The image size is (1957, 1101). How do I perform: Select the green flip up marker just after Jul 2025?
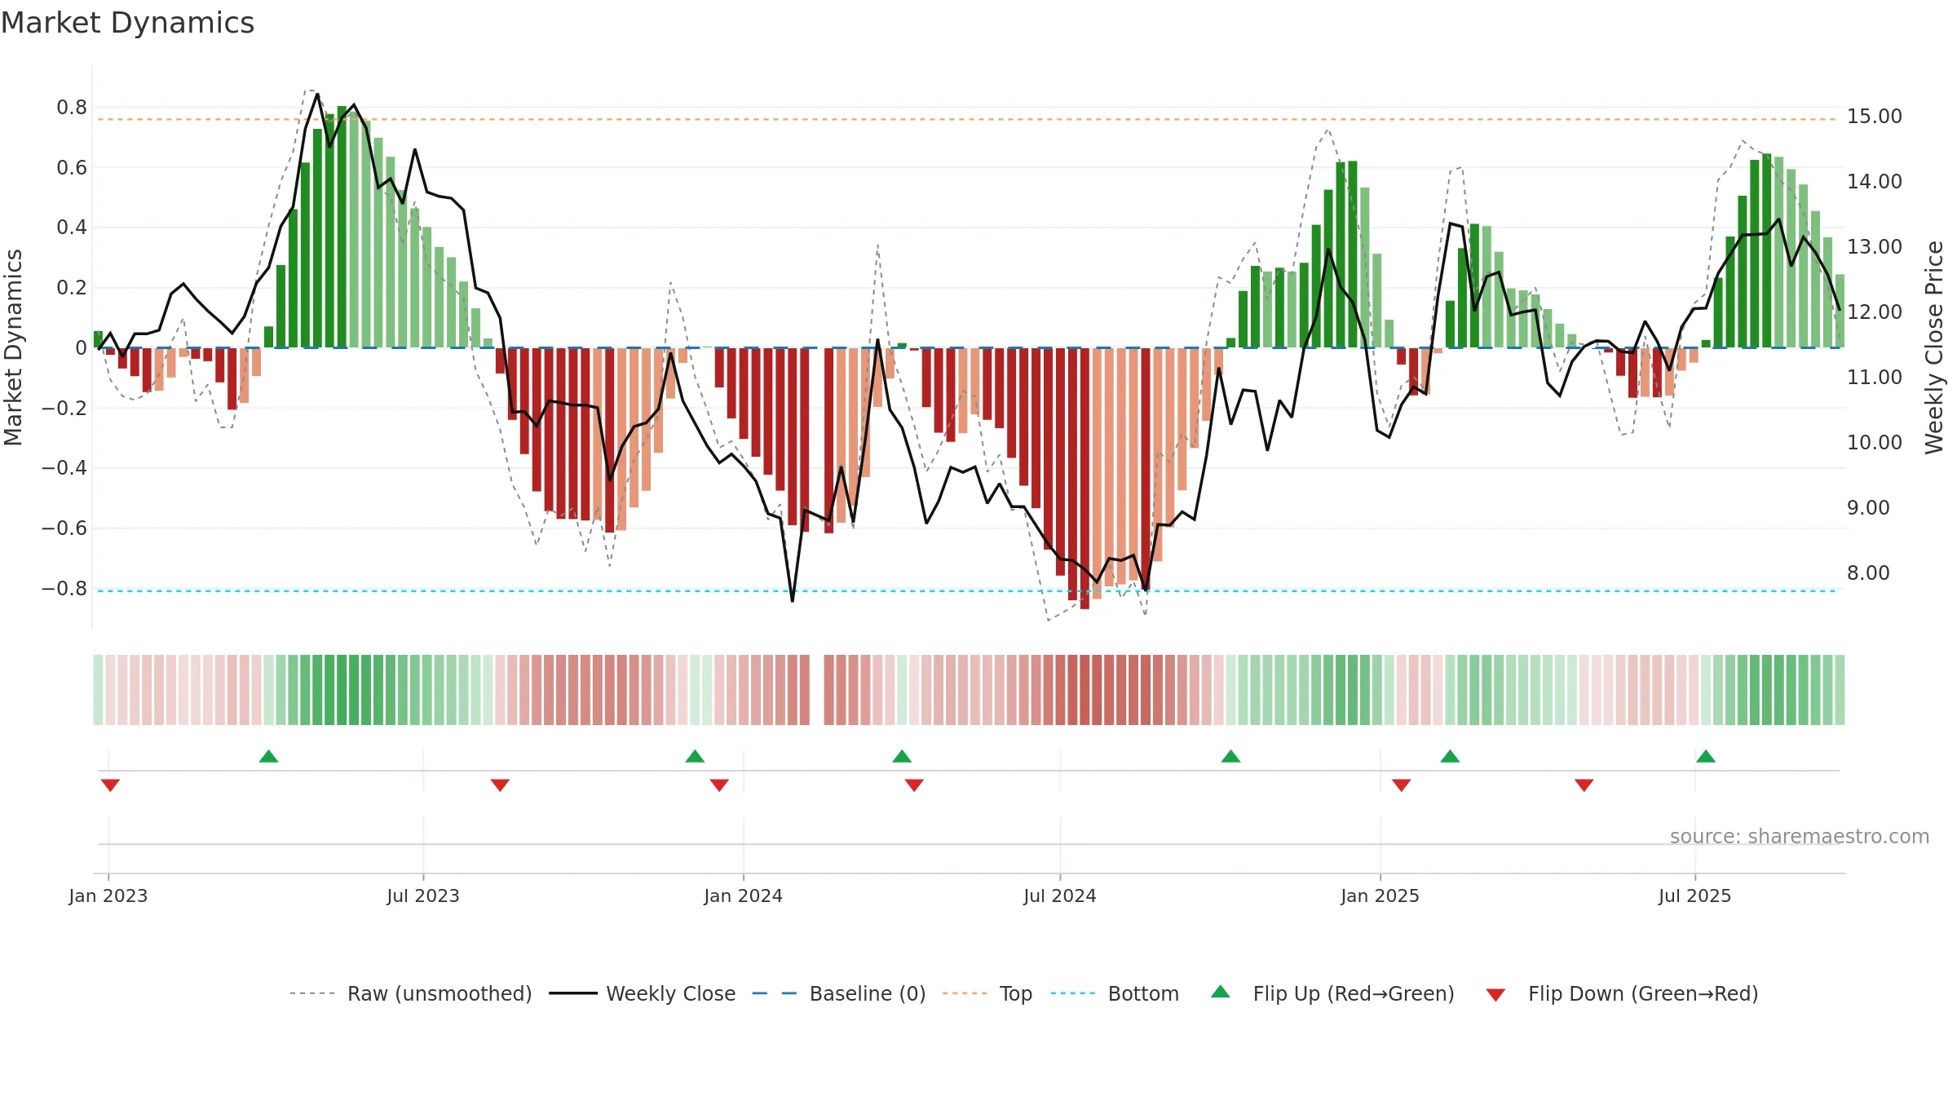click(x=1706, y=756)
